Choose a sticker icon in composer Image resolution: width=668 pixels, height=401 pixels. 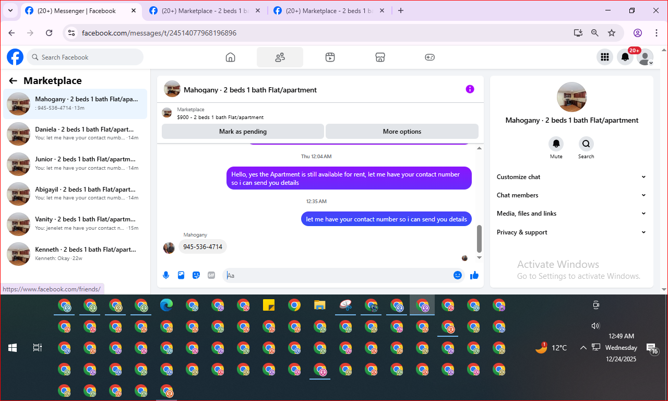tap(196, 275)
